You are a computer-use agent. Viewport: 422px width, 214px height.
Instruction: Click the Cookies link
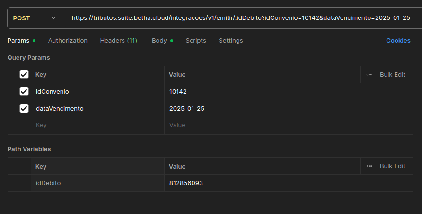[x=398, y=41]
